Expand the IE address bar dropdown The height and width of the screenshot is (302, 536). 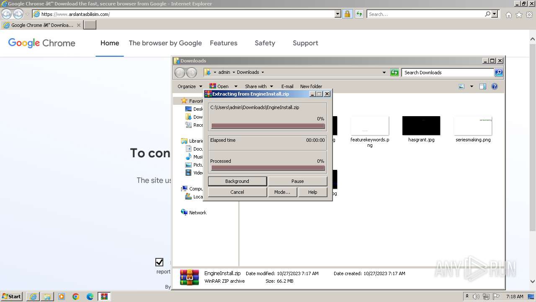338,14
